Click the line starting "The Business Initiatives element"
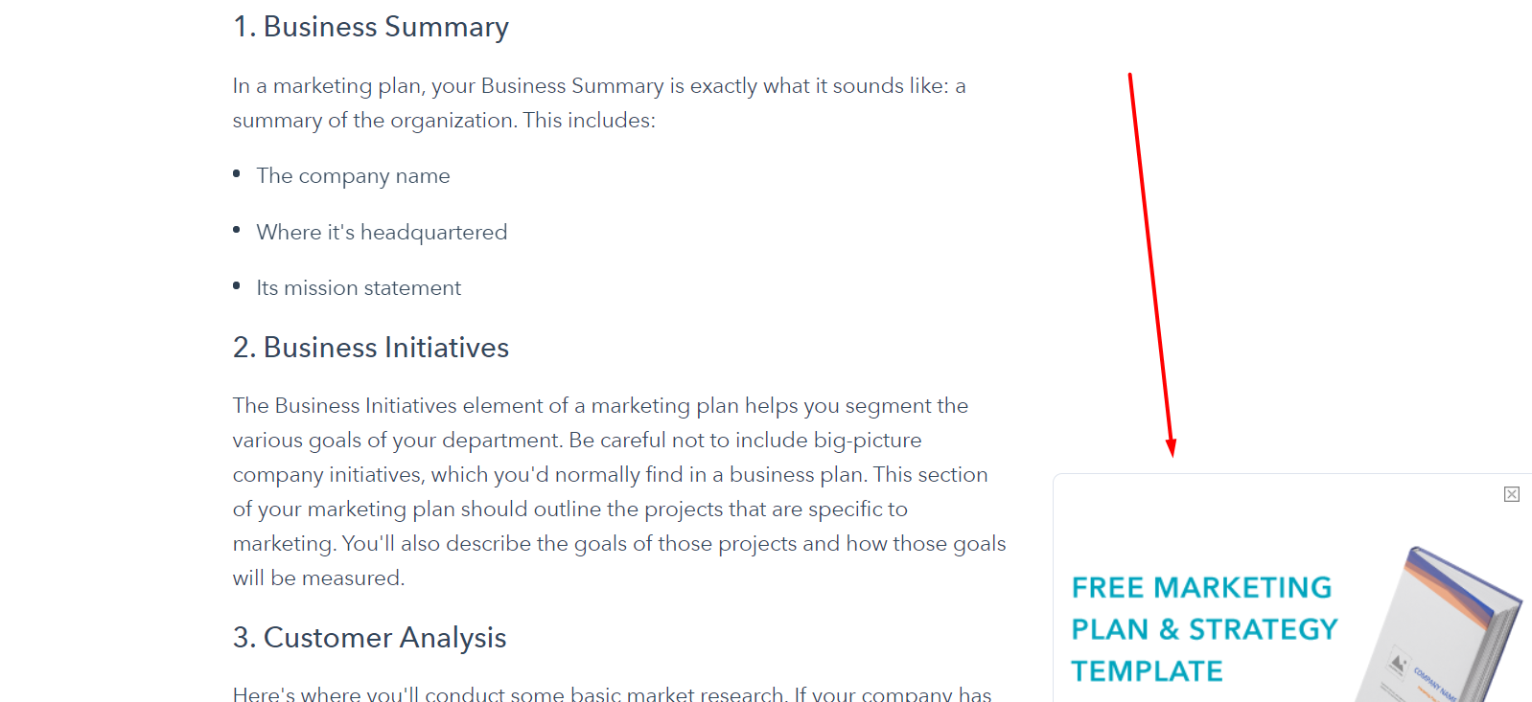Image resolution: width=1532 pixels, height=702 pixels. [600, 406]
